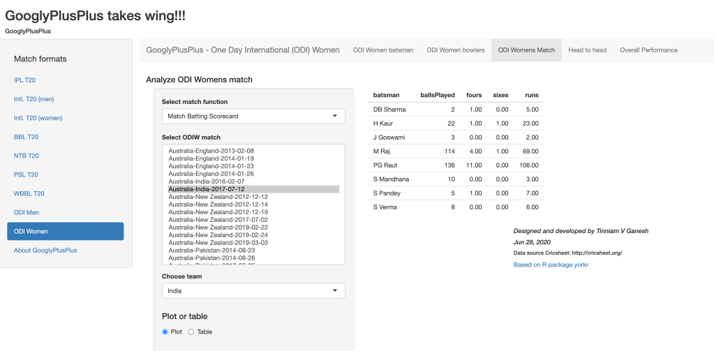Open About GooglyPlusPlus page
The image size is (714, 351).
pyautogui.click(x=45, y=250)
